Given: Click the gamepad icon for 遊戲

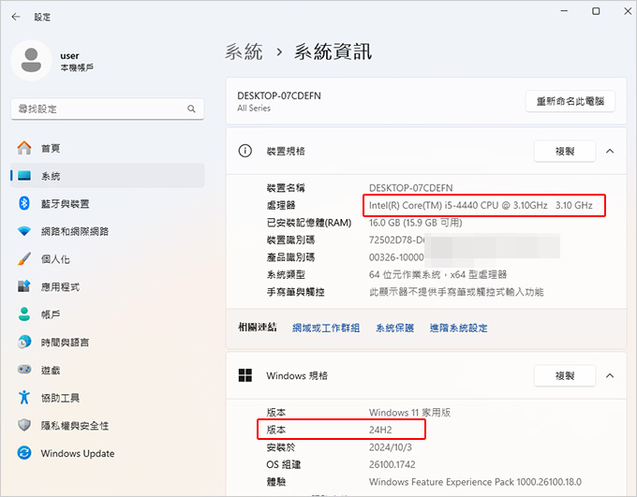Looking at the screenshot, I should [x=24, y=370].
